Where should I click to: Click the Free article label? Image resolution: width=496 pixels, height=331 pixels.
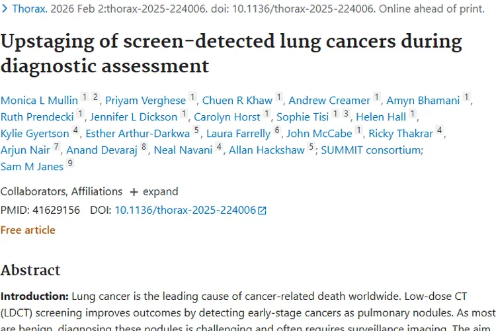pos(28,230)
